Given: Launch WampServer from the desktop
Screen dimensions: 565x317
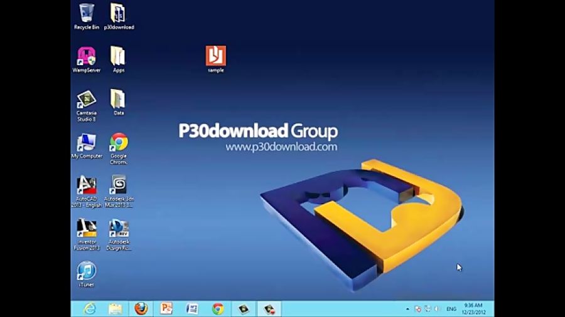Looking at the screenshot, I should point(87,60).
